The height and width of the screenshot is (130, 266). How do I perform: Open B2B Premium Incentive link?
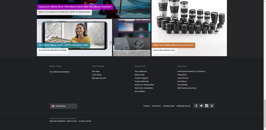pos(187,88)
